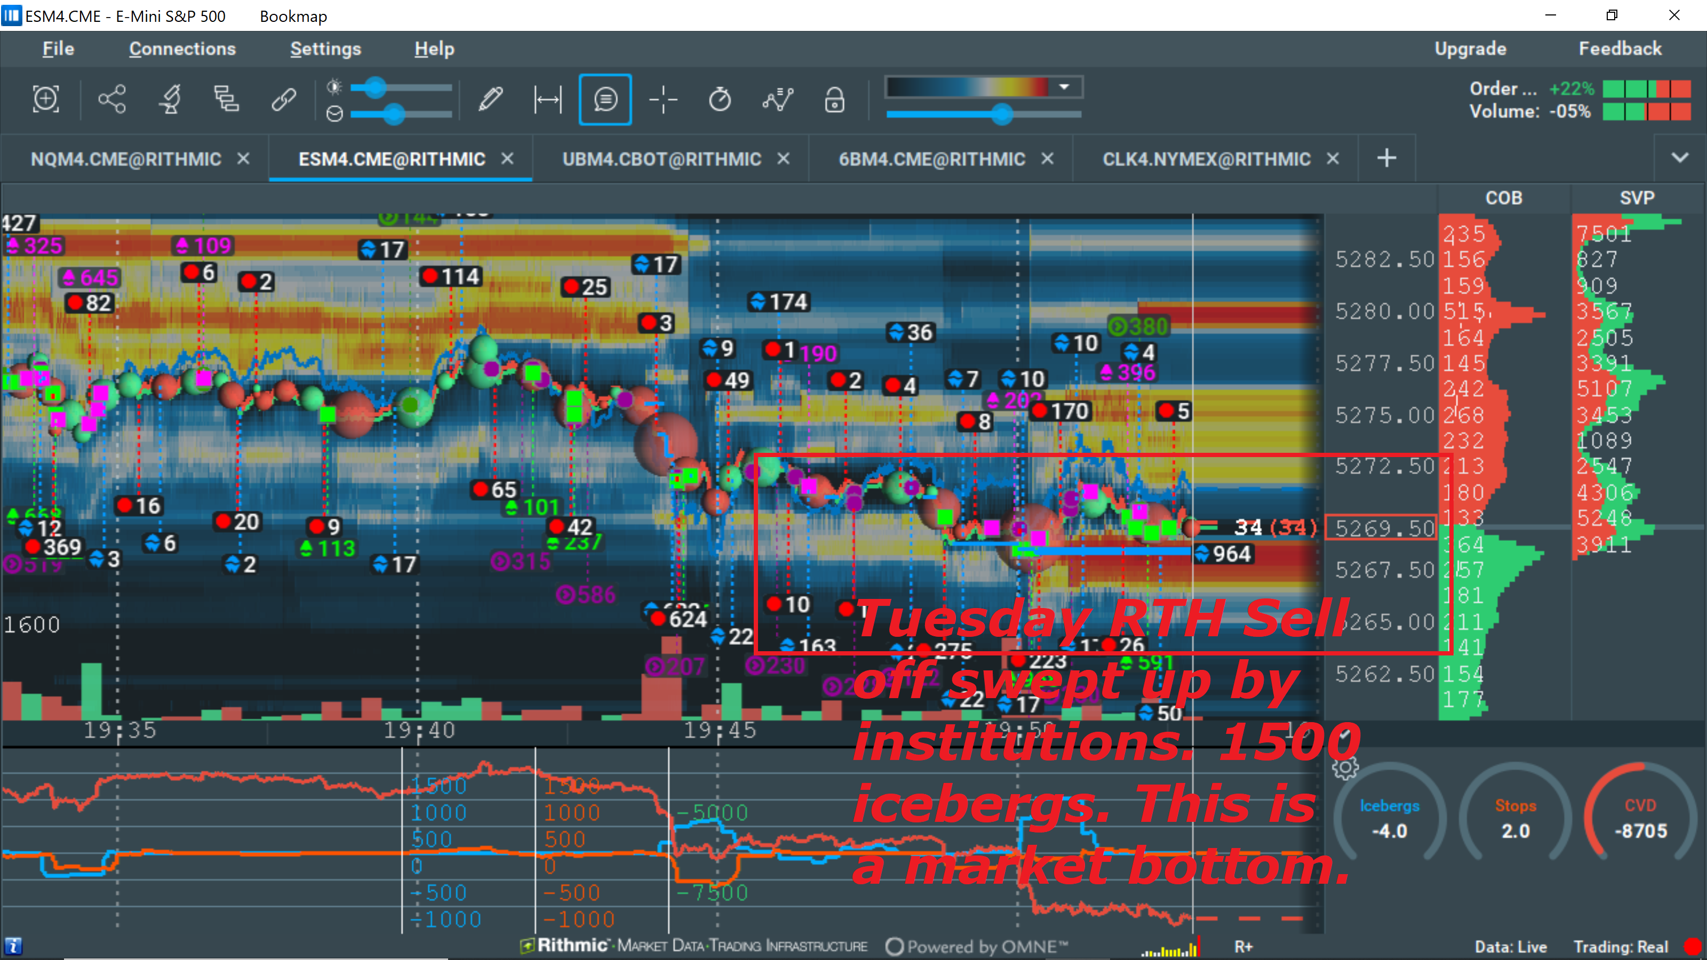Click the 964 order marker

pos(1223,554)
